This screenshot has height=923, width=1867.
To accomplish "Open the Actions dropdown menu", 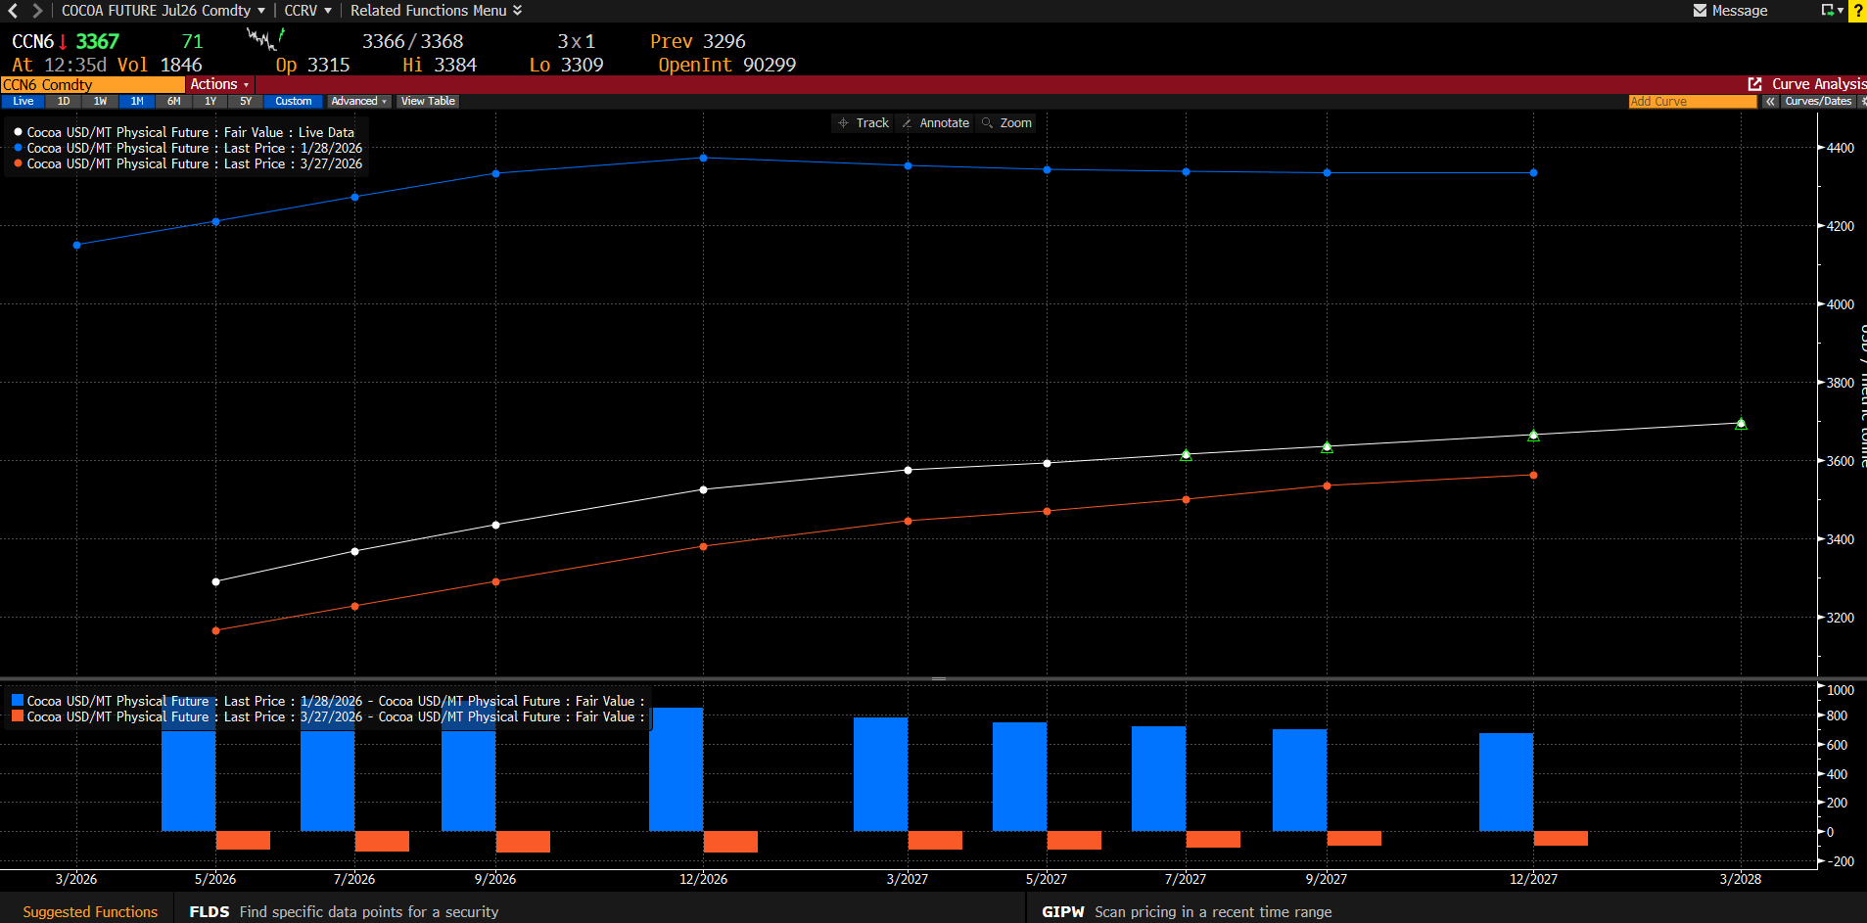I will pyautogui.click(x=219, y=85).
